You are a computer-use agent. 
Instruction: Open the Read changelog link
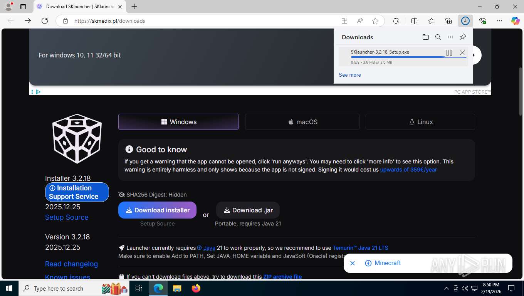coord(71,264)
